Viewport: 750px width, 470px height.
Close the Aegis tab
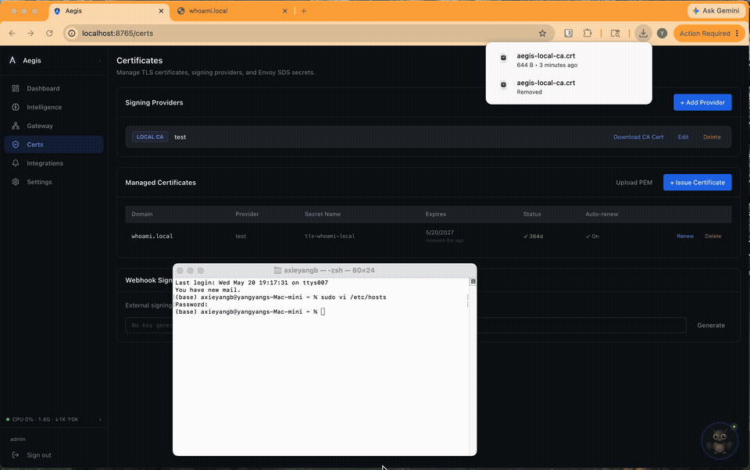[x=161, y=11]
